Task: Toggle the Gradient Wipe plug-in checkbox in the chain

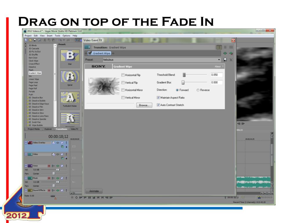Action: tap(90, 53)
